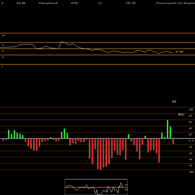
Task: Click the final red bar ending the histogram
Action: [173, 141]
